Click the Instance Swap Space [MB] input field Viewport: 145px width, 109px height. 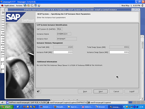(119, 52)
